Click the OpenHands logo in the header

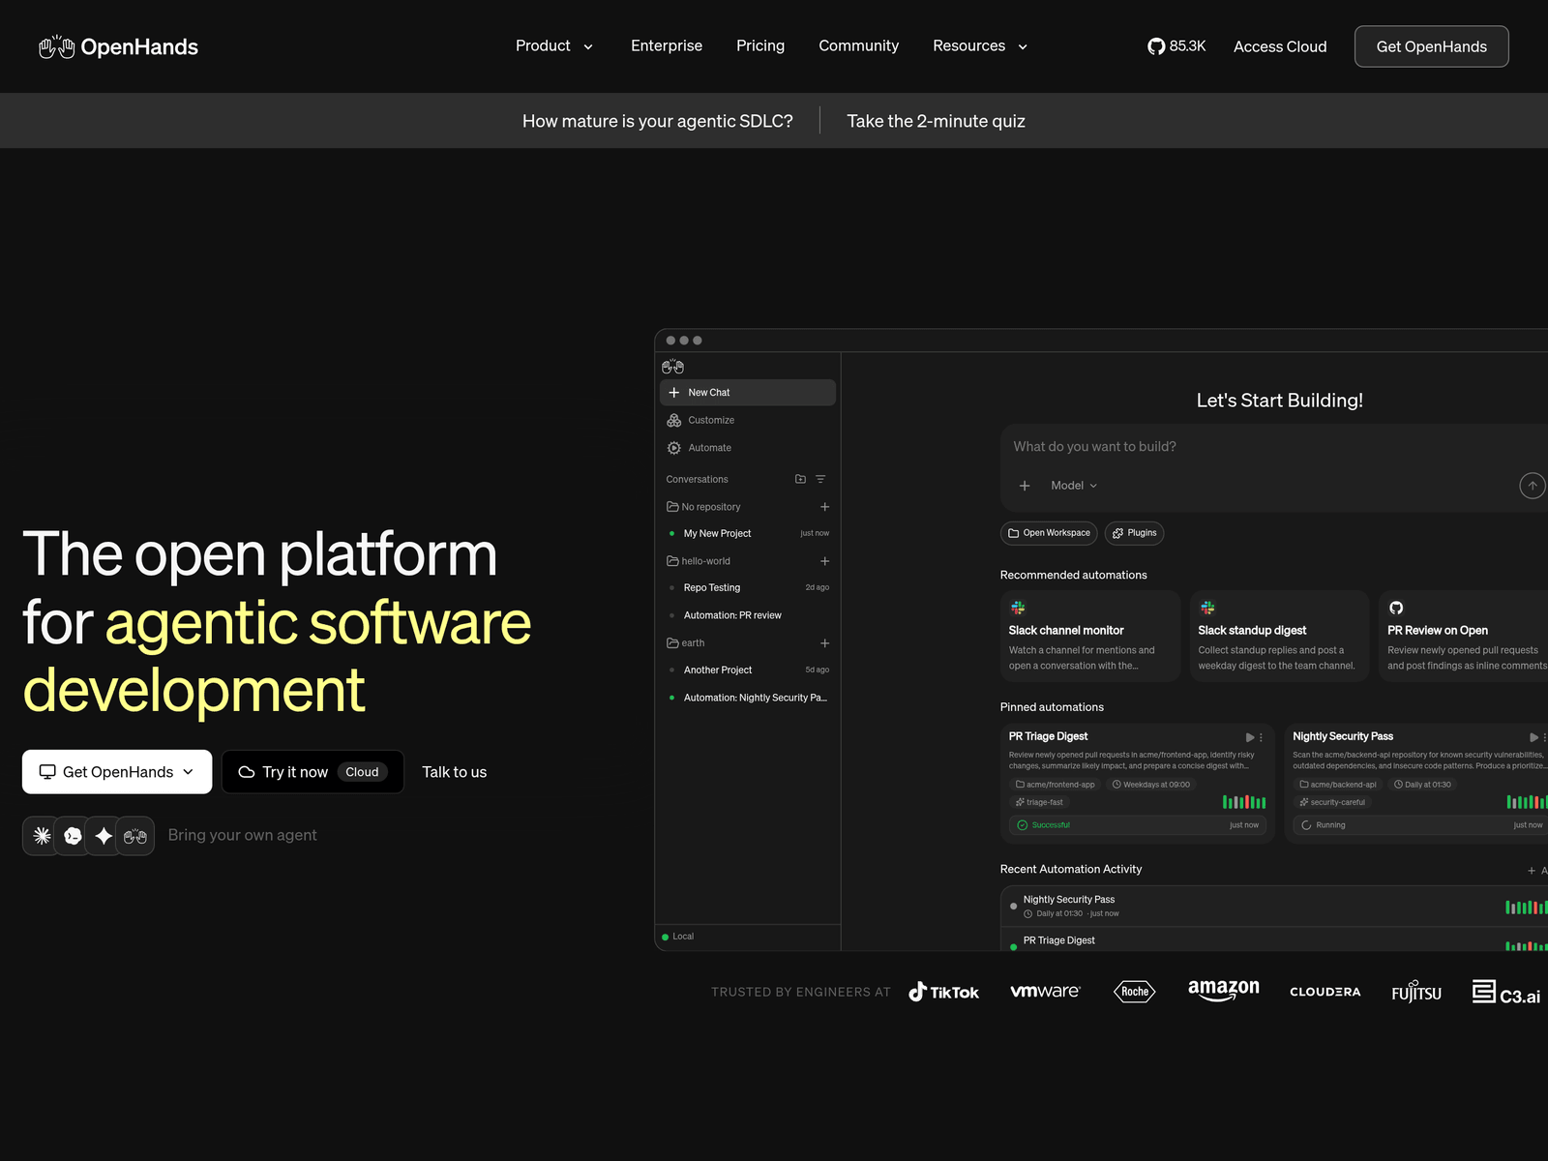click(x=118, y=46)
